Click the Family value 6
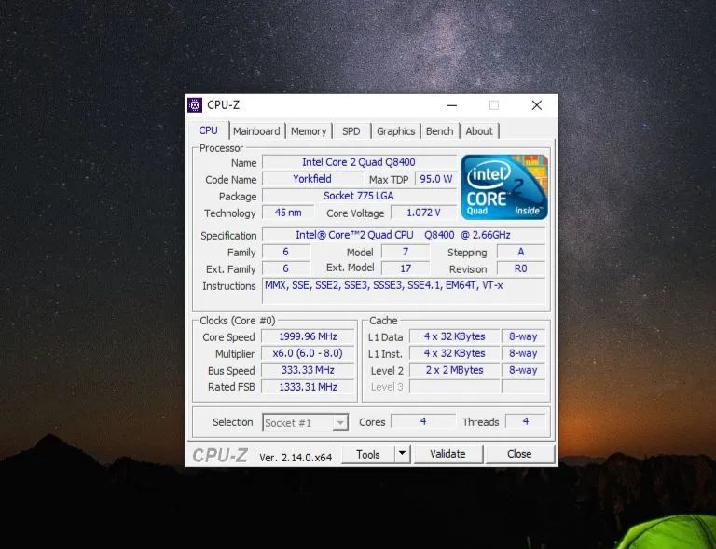Screen dimensions: 716x549 [x=286, y=252]
